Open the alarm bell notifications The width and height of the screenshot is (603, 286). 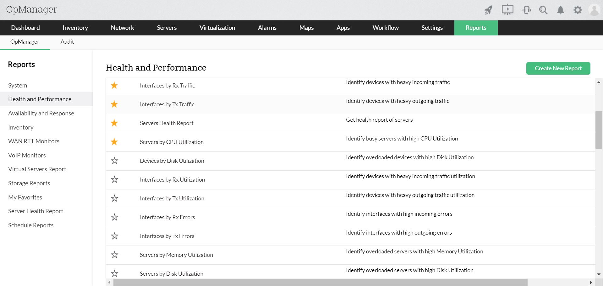560,10
